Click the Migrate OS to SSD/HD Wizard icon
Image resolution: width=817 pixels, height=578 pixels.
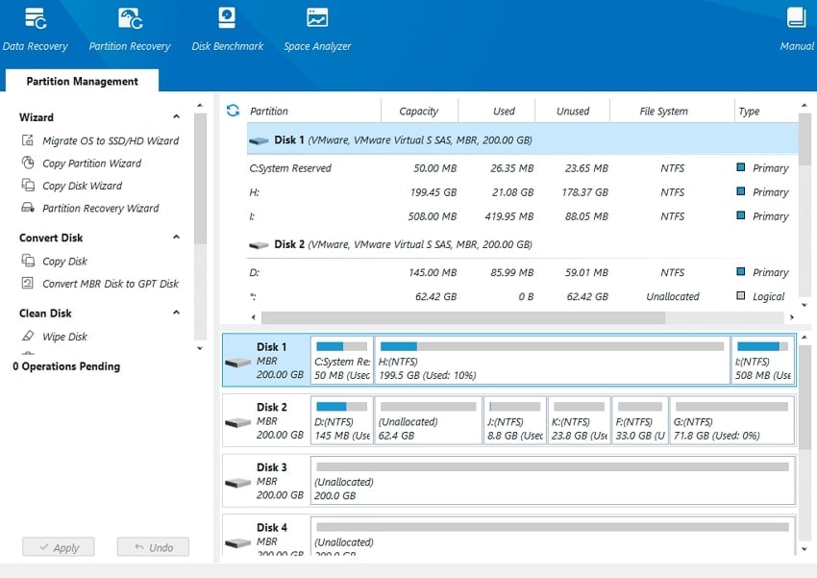coord(28,140)
